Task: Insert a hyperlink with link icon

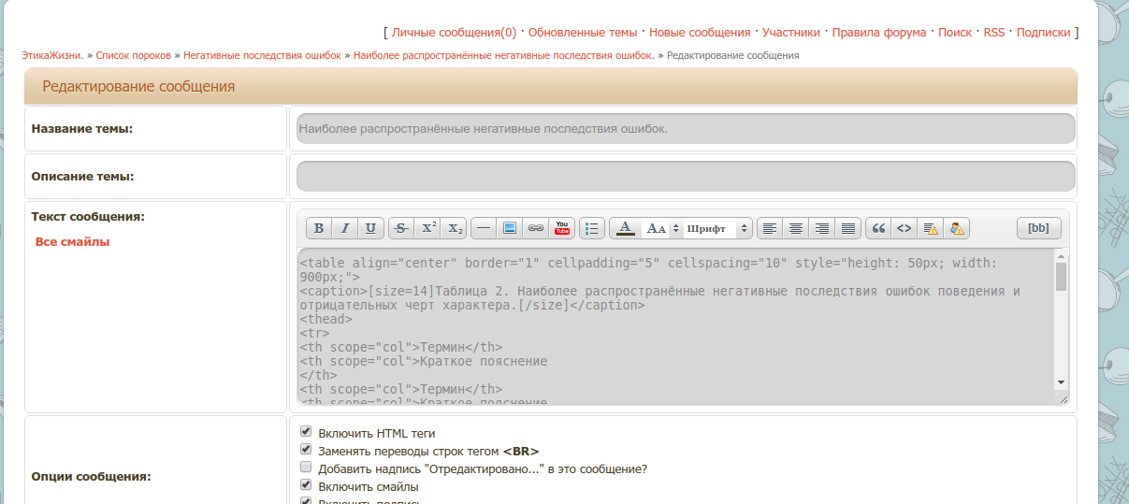Action: click(x=536, y=228)
